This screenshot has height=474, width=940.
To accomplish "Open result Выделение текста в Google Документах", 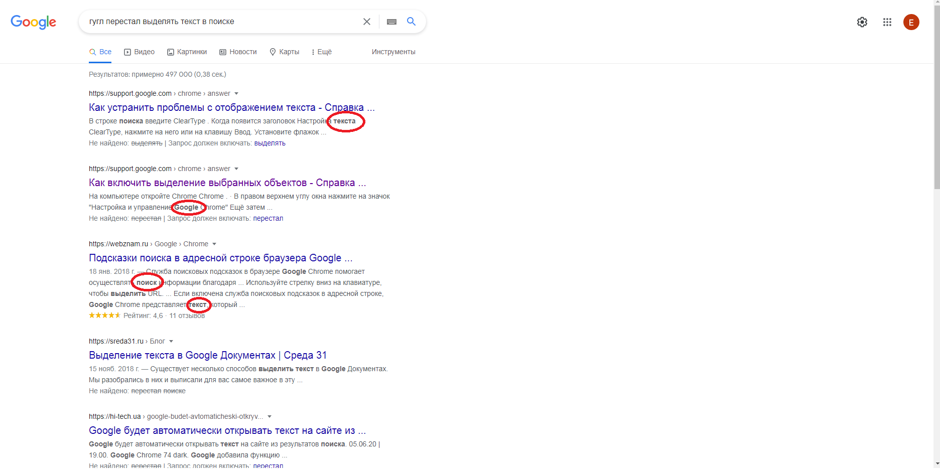I will pyautogui.click(x=208, y=355).
